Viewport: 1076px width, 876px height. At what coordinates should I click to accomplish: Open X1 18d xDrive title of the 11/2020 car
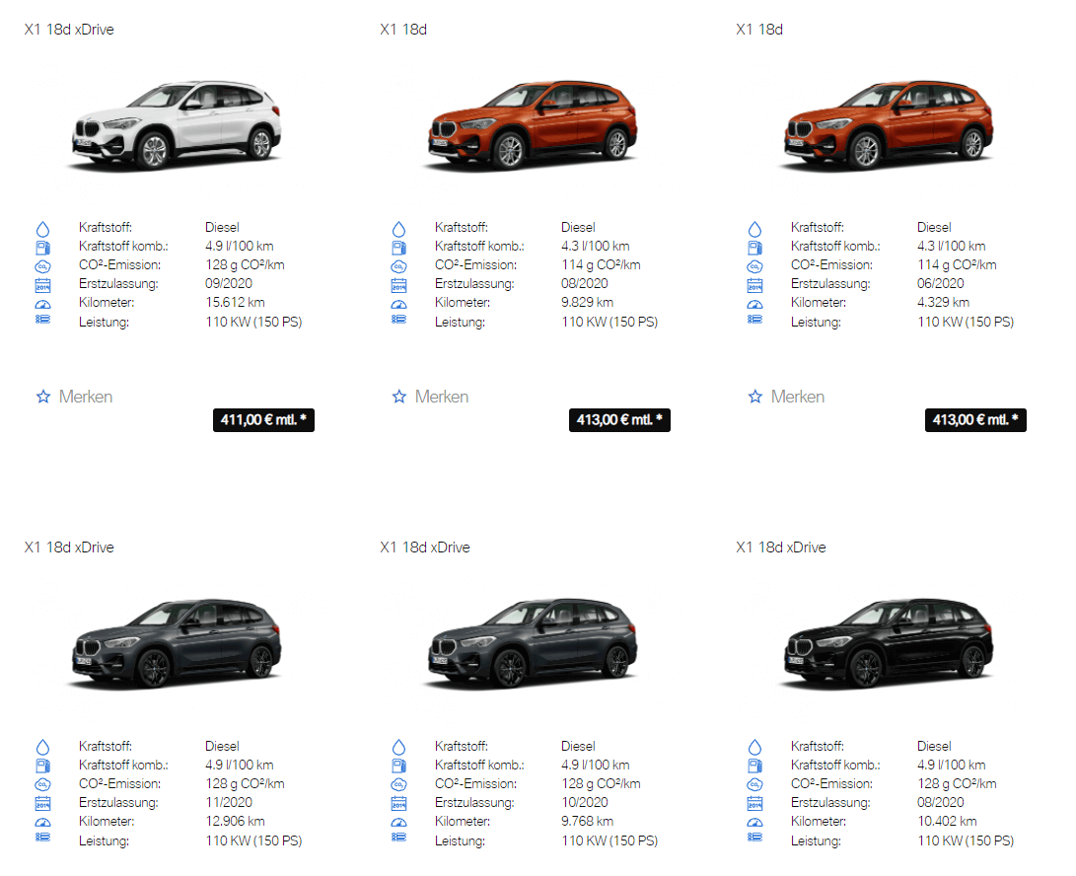(69, 547)
